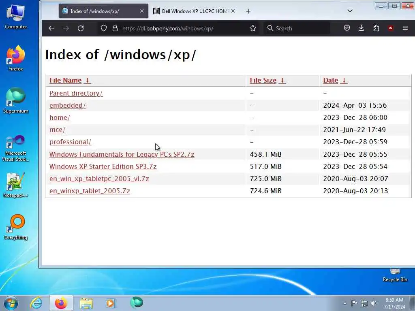Switch to Dell Windows XP ULCPC tab

click(194, 11)
